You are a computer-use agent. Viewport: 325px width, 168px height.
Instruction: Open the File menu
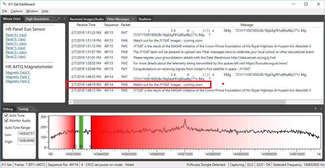(x=5, y=11)
